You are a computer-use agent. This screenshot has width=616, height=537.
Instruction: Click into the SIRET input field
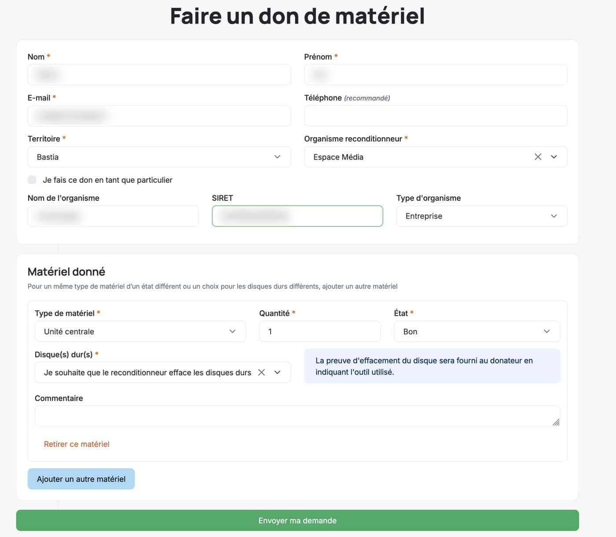[x=297, y=216]
